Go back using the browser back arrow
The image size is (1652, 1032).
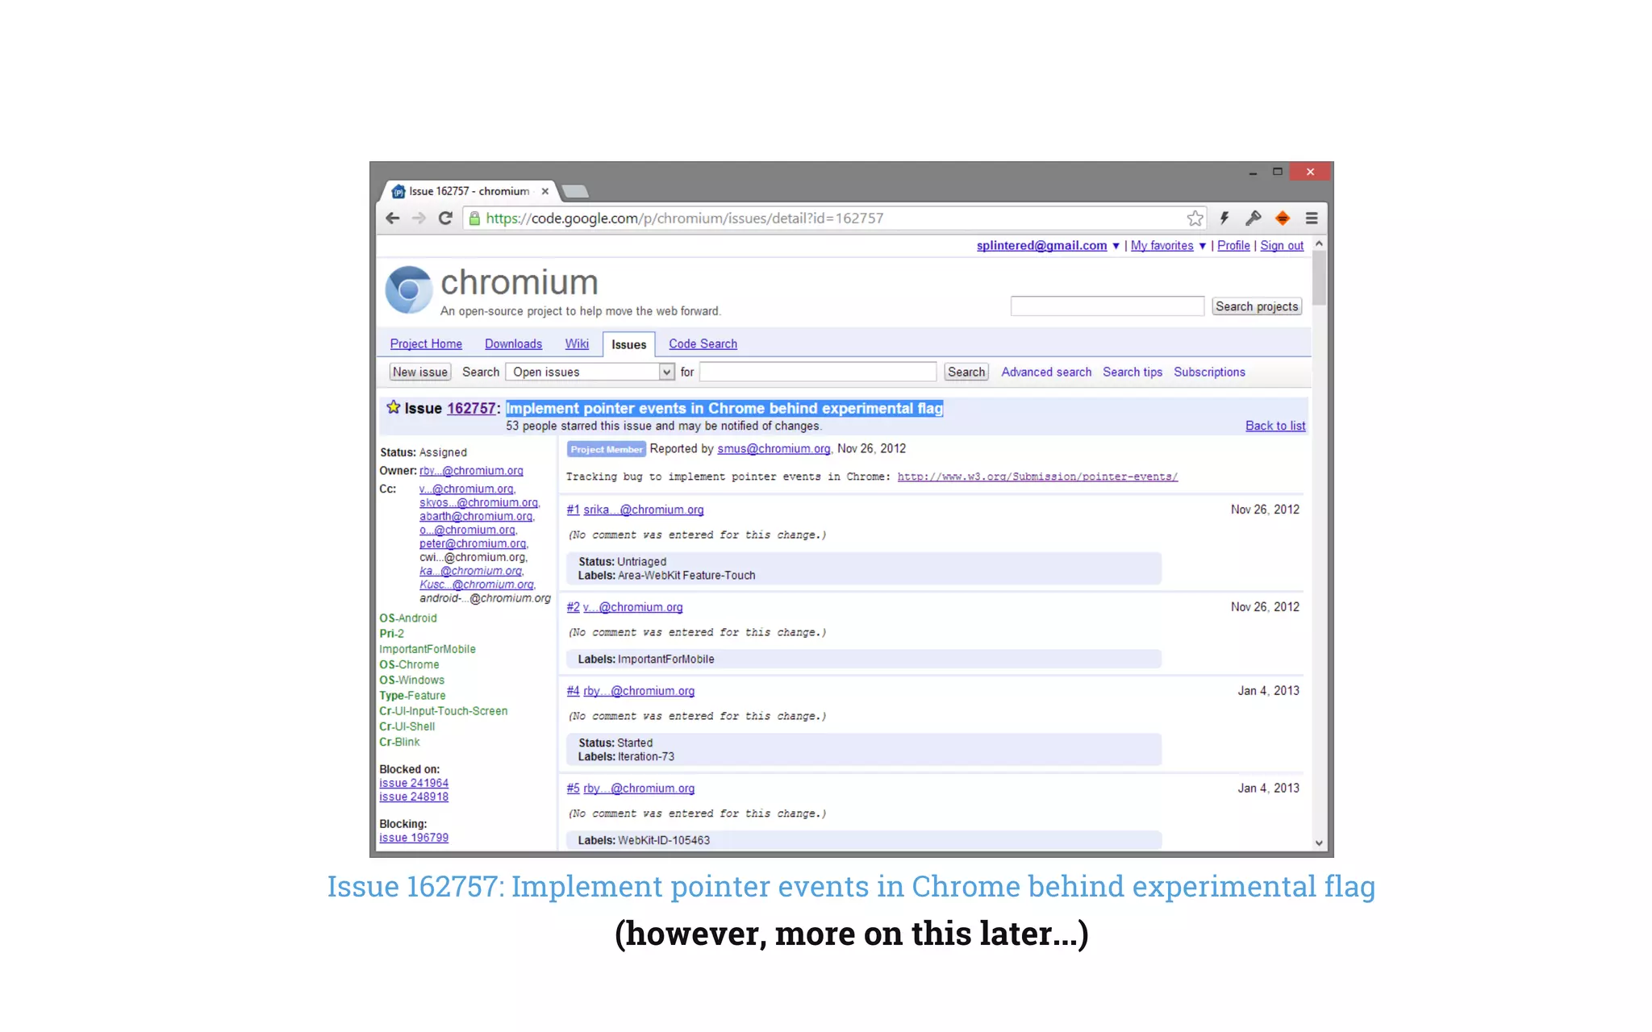(393, 218)
